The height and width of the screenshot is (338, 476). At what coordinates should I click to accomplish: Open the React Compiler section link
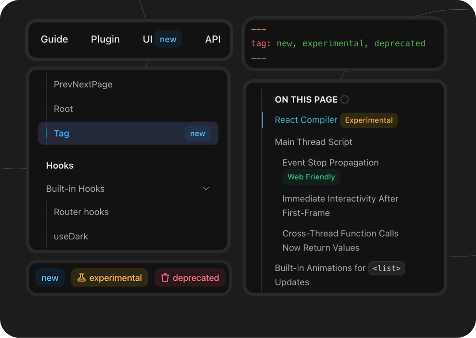[x=306, y=120]
